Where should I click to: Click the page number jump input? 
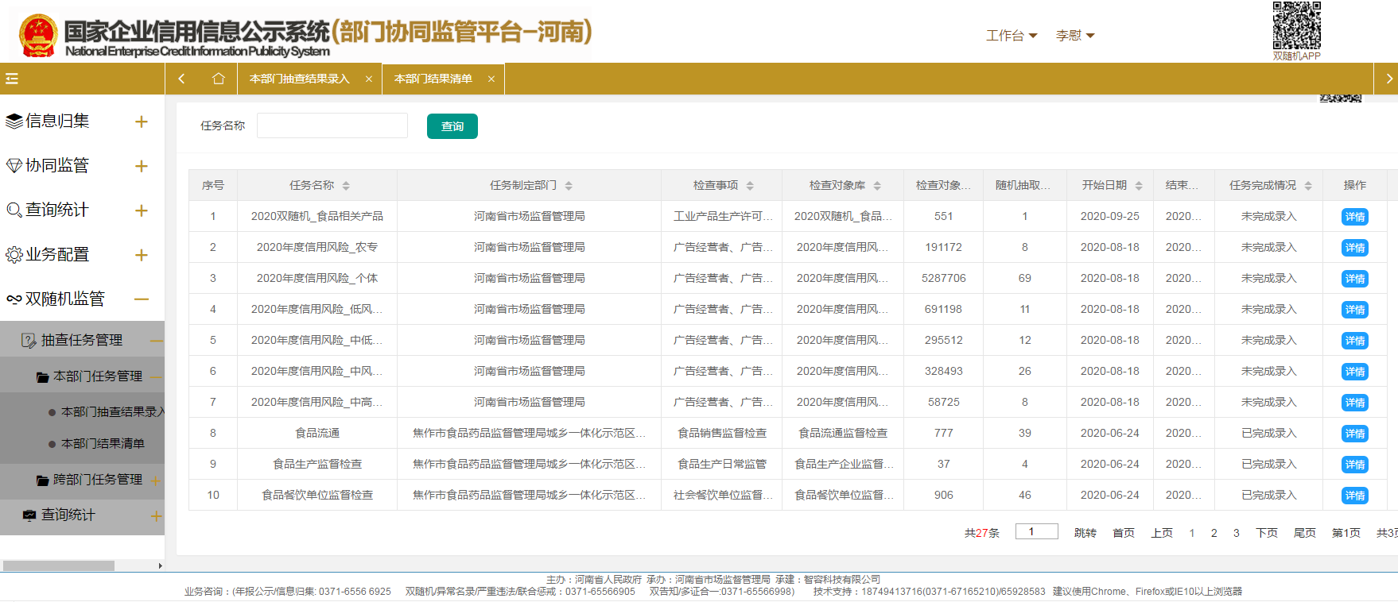click(x=1037, y=531)
